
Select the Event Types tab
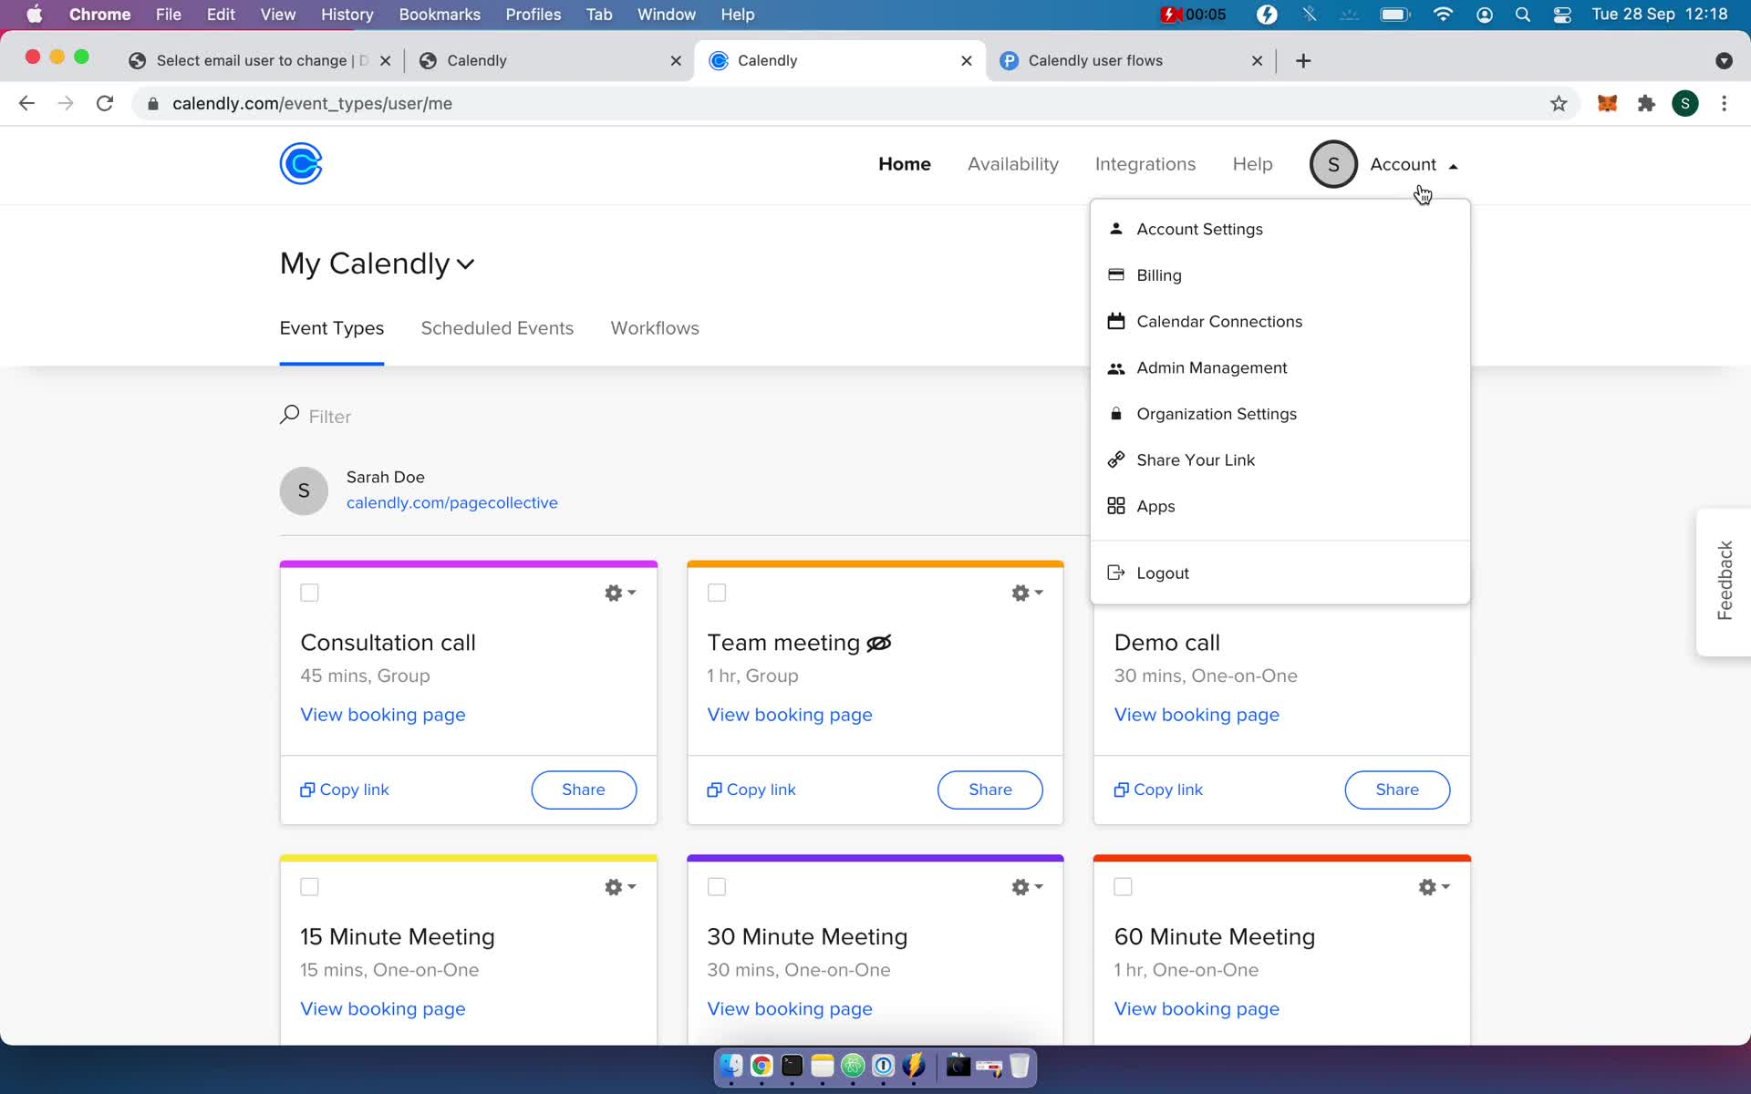click(x=331, y=328)
